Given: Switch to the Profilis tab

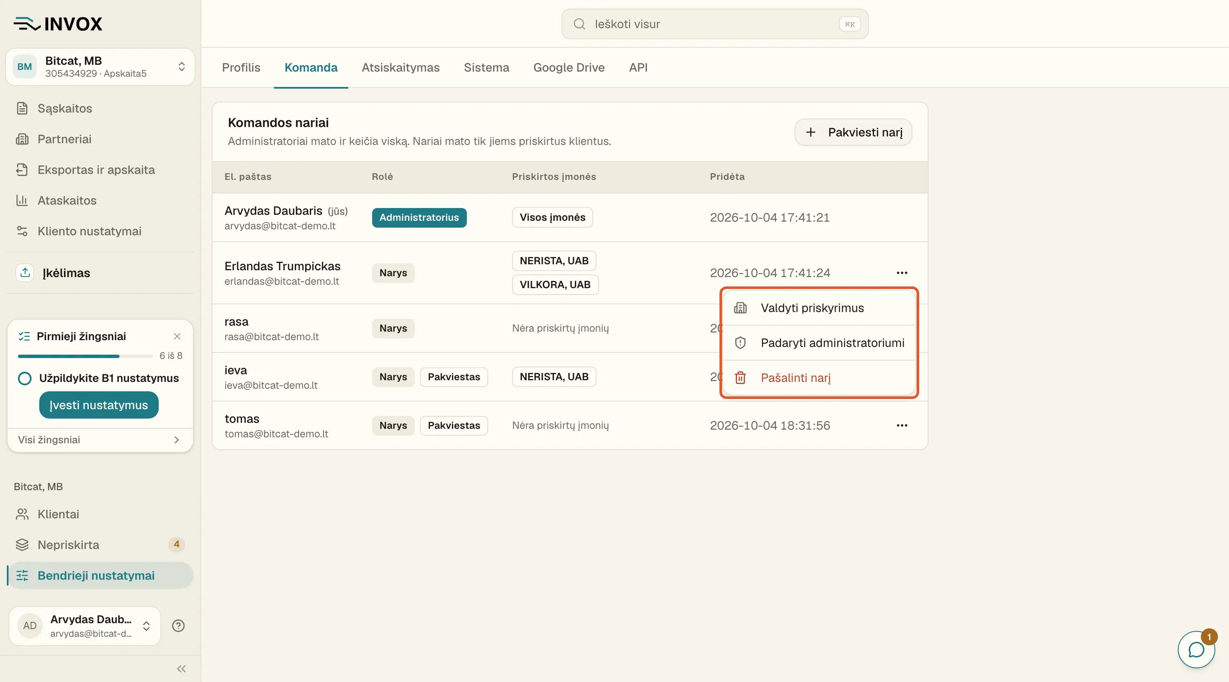Looking at the screenshot, I should click(x=241, y=67).
